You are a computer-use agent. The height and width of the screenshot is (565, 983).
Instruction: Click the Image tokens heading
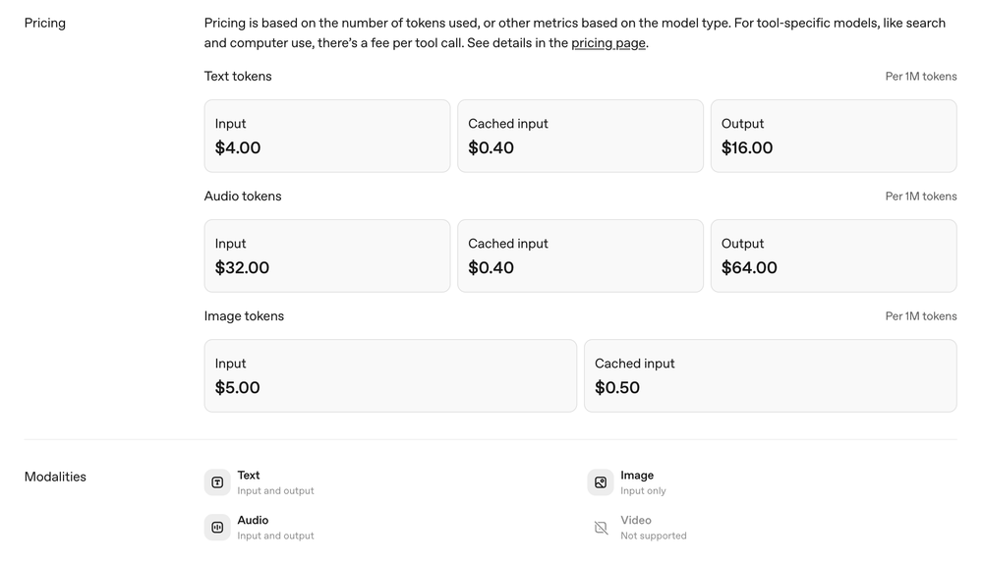[x=244, y=316]
